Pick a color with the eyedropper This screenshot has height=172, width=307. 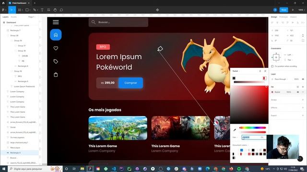coord(235,130)
